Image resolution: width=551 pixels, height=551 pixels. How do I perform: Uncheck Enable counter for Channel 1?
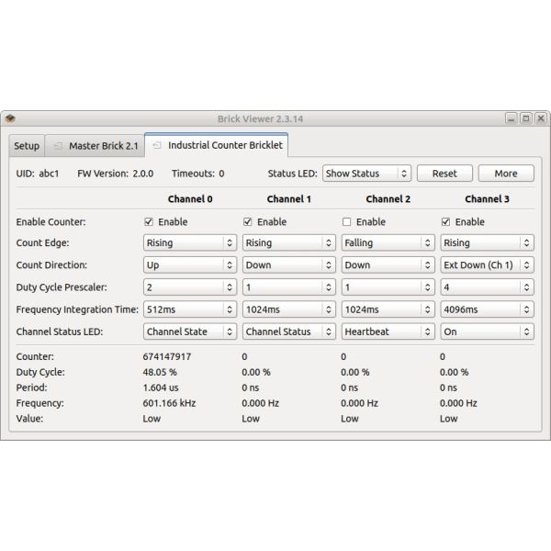(248, 221)
